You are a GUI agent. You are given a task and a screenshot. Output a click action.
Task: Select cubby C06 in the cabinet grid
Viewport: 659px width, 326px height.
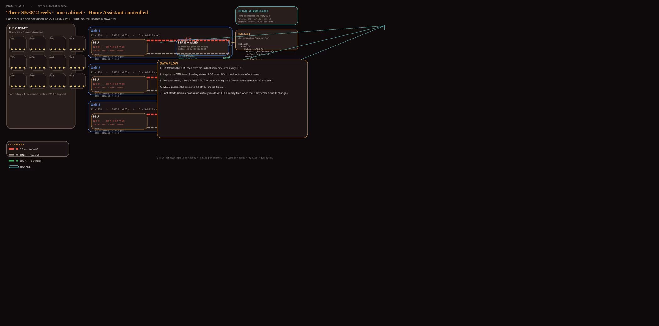pyautogui.click(x=38, y=62)
